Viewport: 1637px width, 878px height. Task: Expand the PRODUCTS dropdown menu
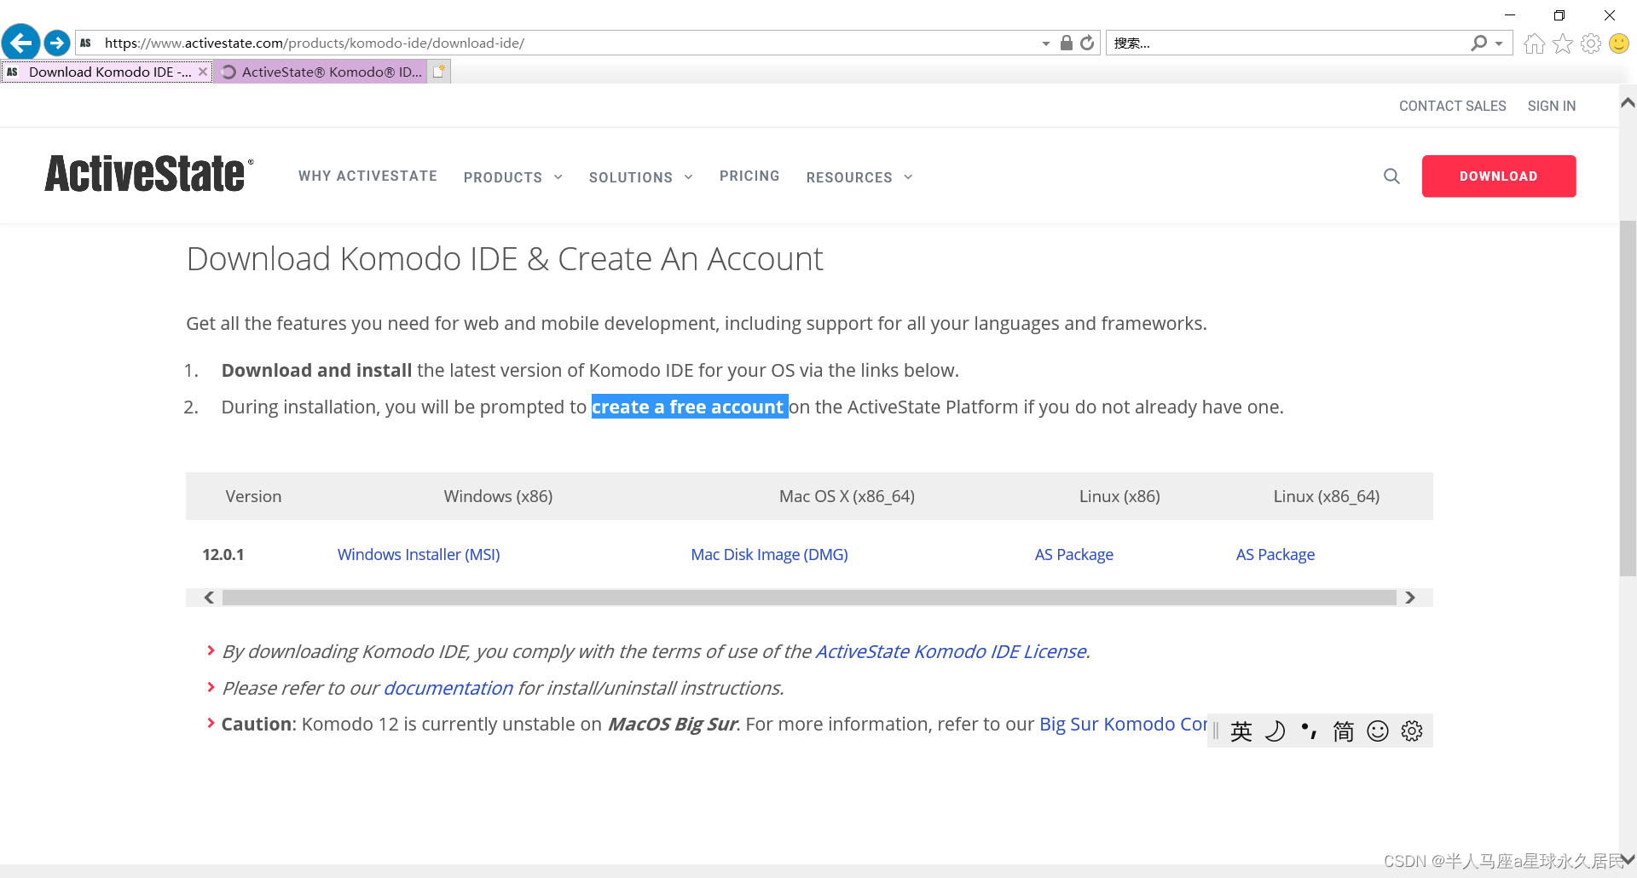(x=513, y=177)
